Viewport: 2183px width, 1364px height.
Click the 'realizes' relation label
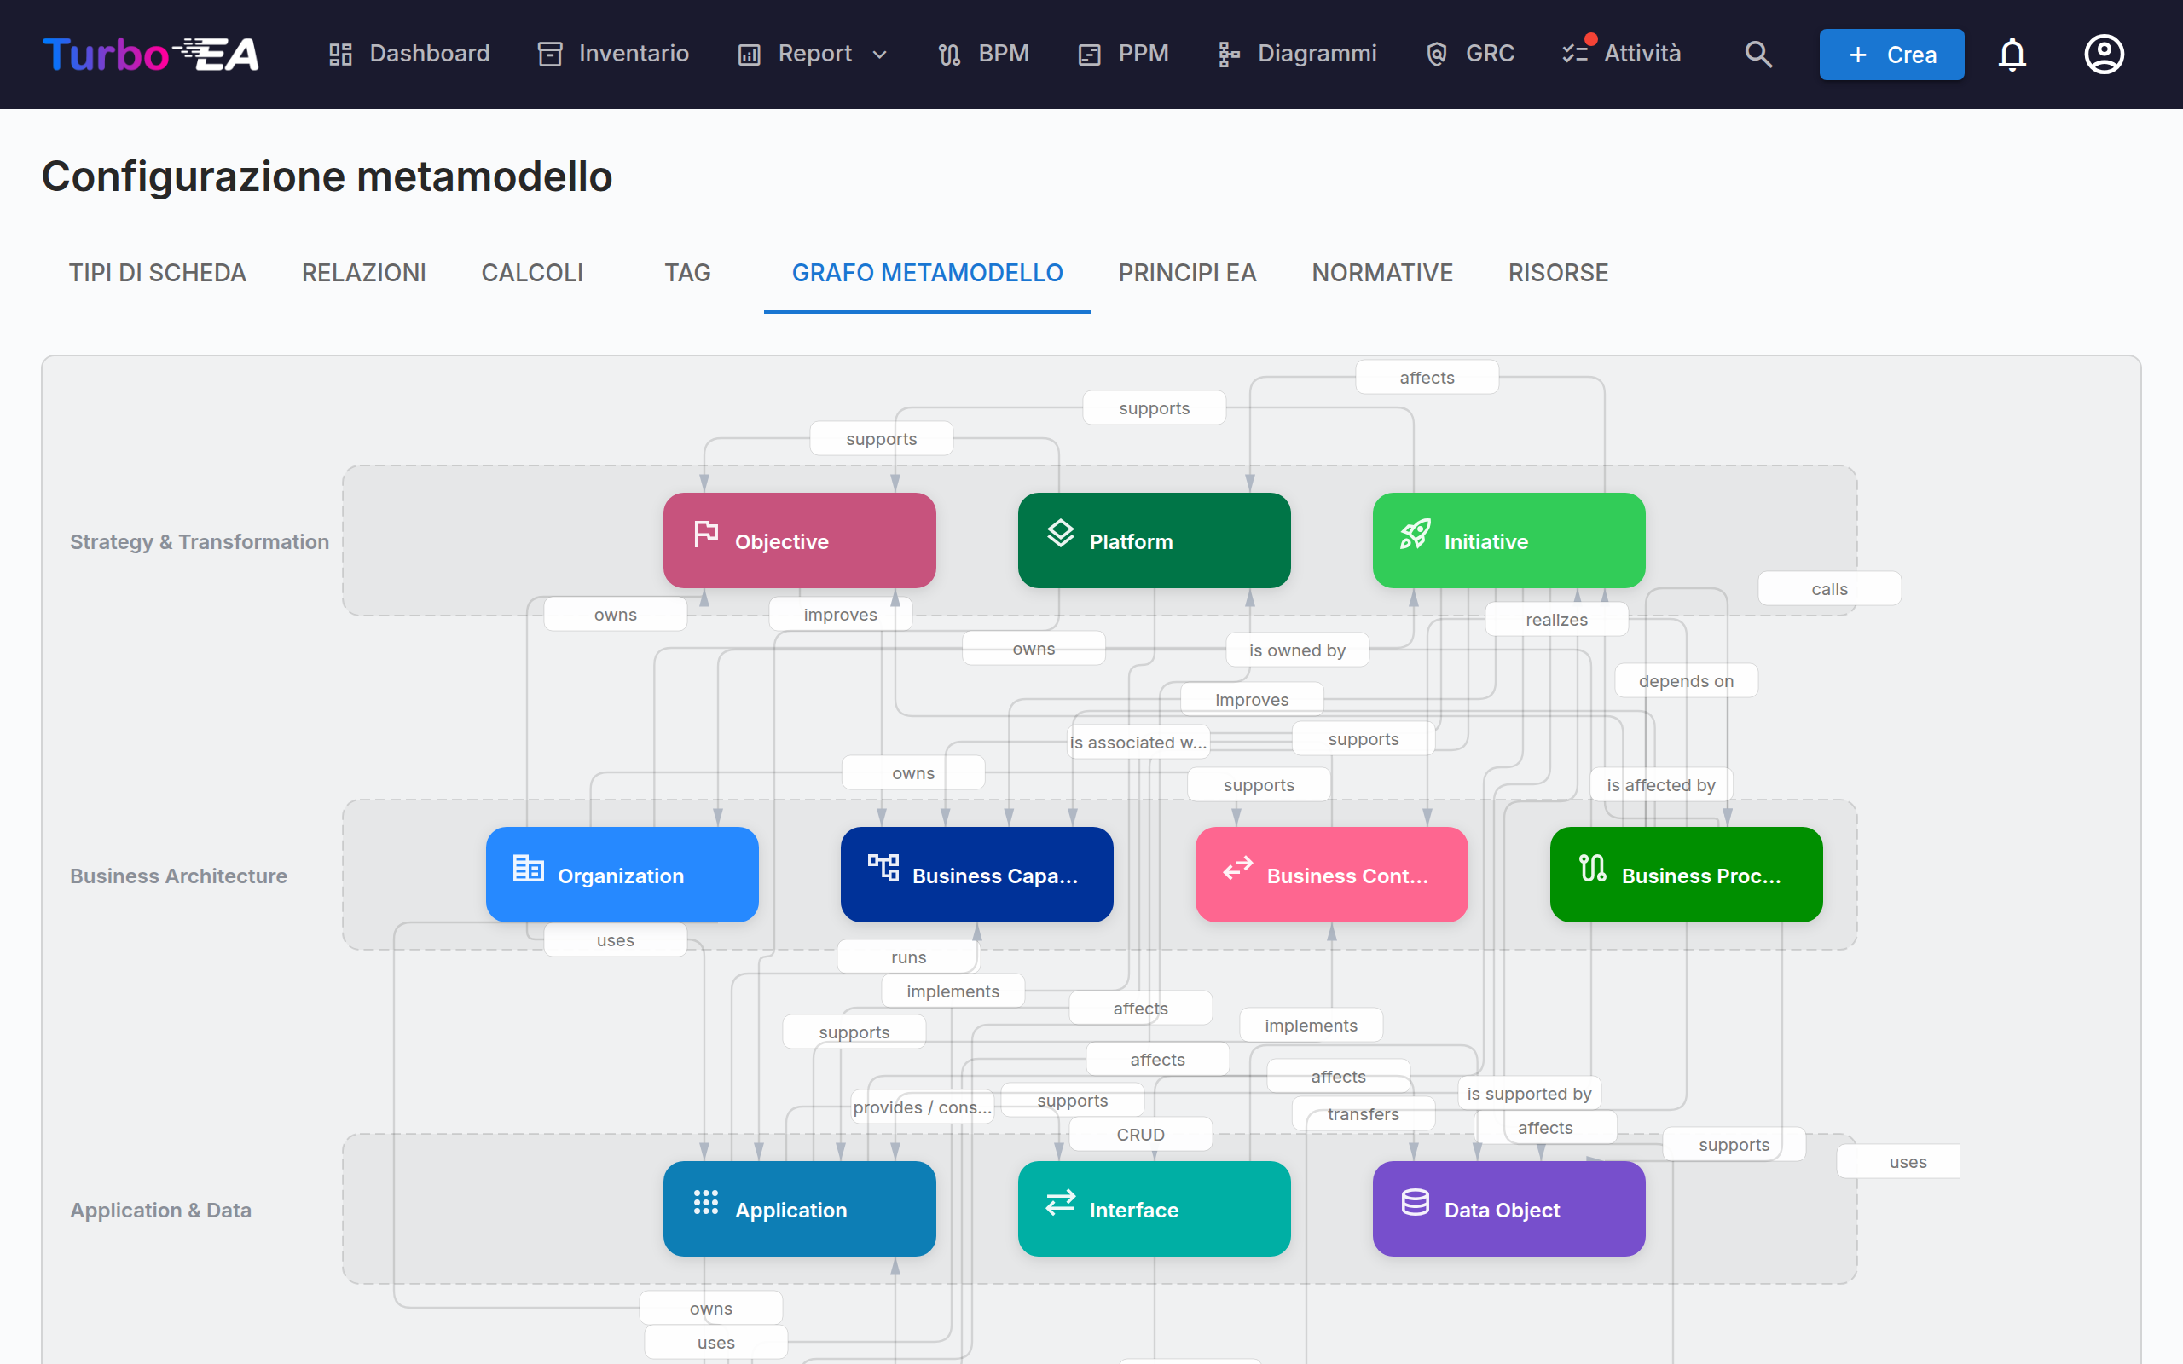pyautogui.click(x=1557, y=620)
